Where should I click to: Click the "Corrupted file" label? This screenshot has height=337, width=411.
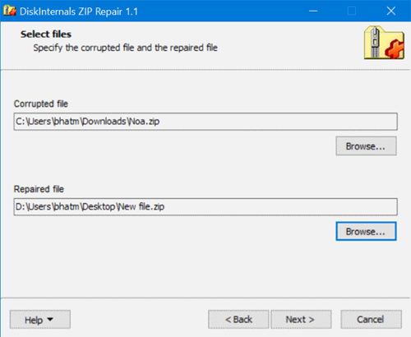(x=41, y=104)
